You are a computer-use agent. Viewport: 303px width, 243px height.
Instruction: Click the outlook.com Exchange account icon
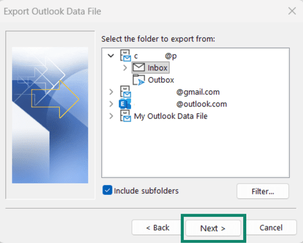pyautogui.click(x=125, y=104)
